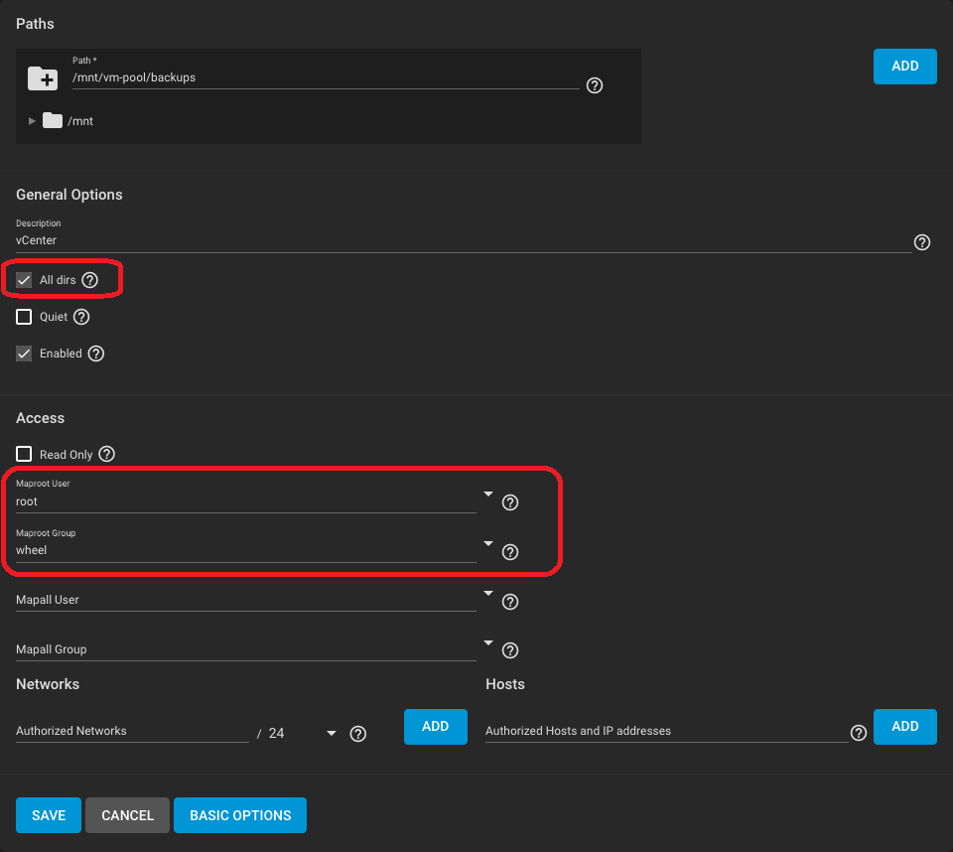Click ADD button for Authorized Hosts
Image resolution: width=953 pixels, height=852 pixels.
[904, 727]
